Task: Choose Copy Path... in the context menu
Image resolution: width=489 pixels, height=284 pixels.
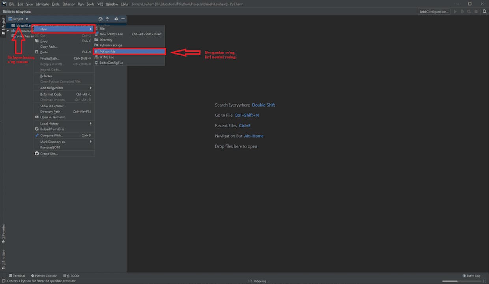Action: [63, 46]
